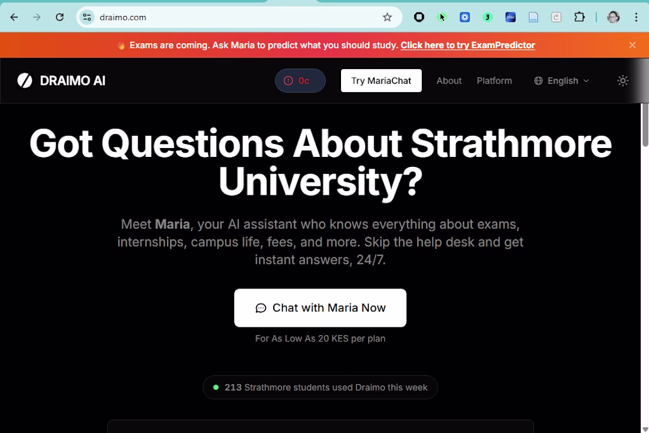Toggle the light/dark theme sun icon

[623, 81]
